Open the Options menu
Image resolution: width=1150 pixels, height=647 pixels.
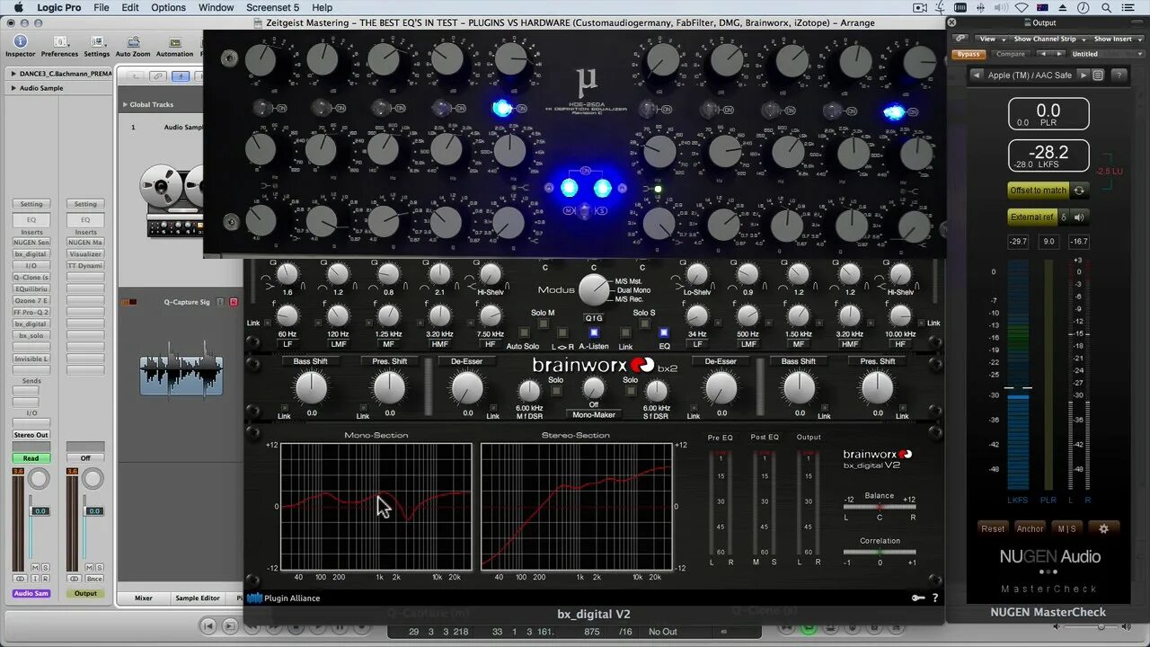click(x=168, y=7)
